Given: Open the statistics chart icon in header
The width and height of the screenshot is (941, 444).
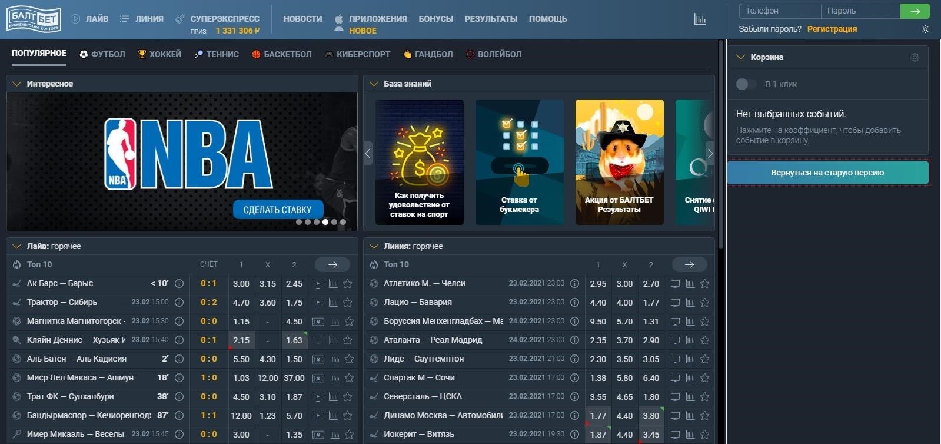Looking at the screenshot, I should click(x=700, y=19).
